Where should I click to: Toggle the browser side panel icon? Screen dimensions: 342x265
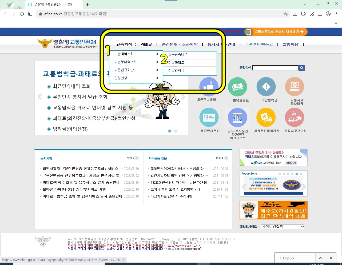coord(320,14)
